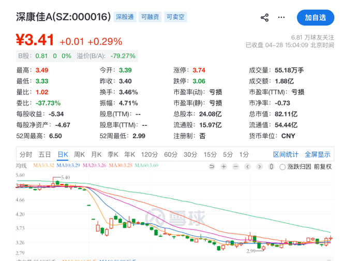Click the 深股通 tag
Image resolution: width=345 pixels, height=261 pixels.
(x=125, y=17)
